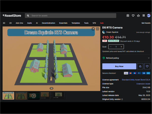Click the Sell Assets link

(x=146, y=23)
